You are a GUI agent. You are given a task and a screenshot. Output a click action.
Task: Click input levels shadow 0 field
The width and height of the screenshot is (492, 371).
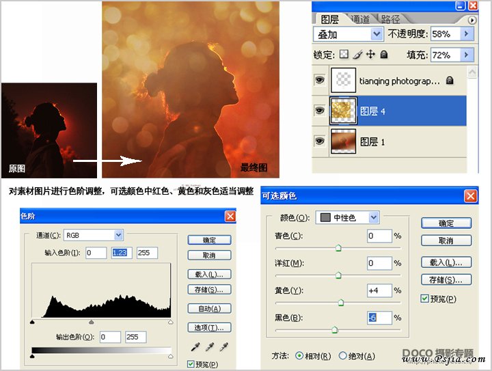(96, 253)
